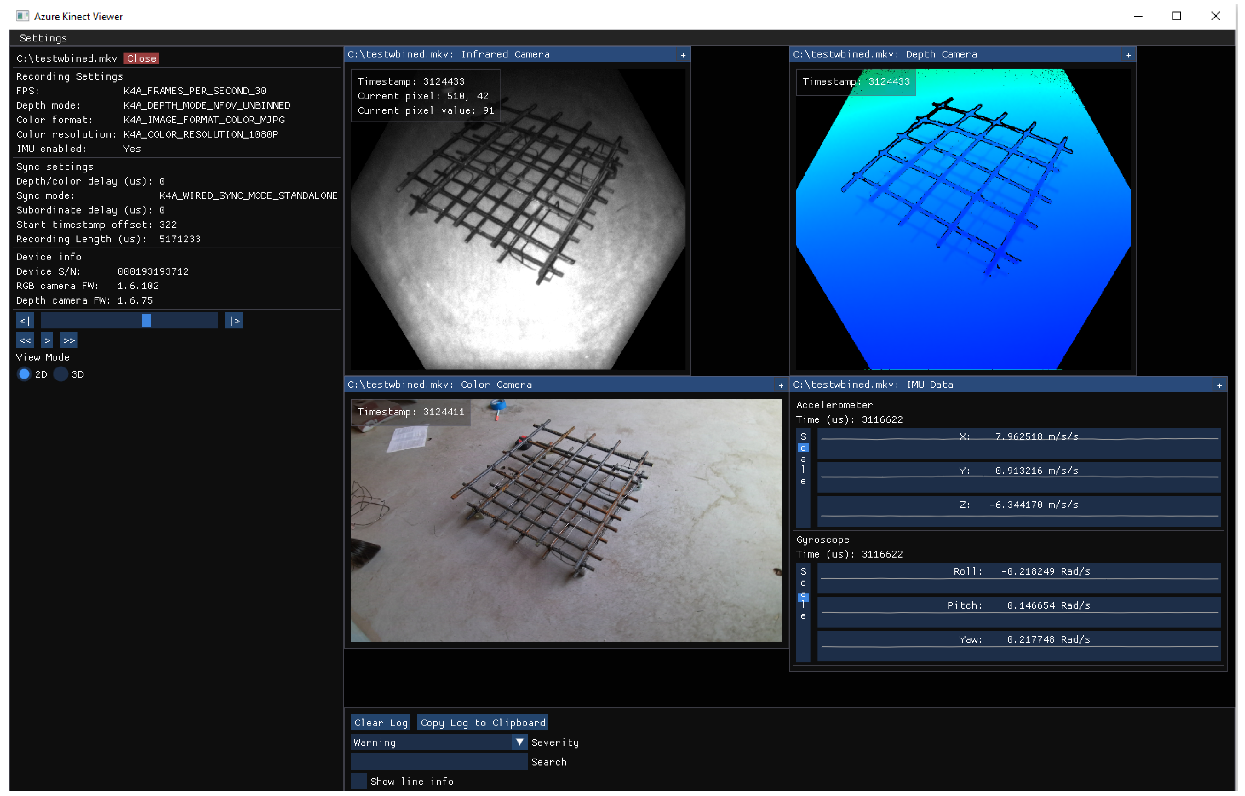This screenshot has width=1245, height=796.
Task: Click the Clear Log button
Action: 381,723
